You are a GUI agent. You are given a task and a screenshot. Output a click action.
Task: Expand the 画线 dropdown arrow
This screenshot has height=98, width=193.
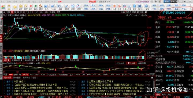coord(69,6)
